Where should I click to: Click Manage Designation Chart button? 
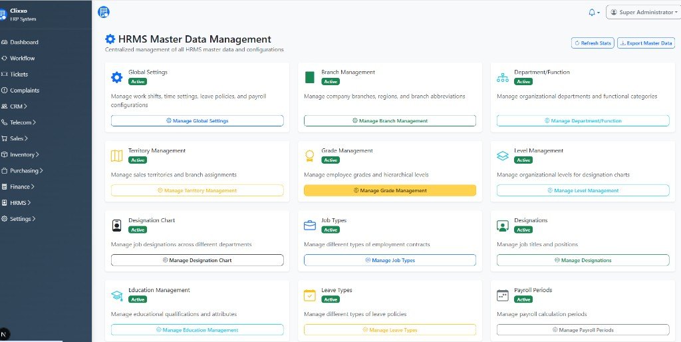[197, 260]
